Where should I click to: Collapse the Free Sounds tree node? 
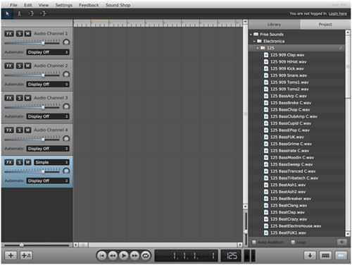tap(251, 35)
